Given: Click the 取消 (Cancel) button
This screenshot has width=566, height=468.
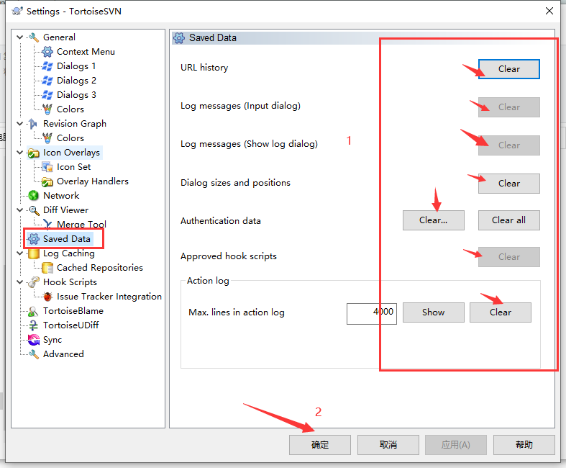Looking at the screenshot, I should [x=388, y=445].
